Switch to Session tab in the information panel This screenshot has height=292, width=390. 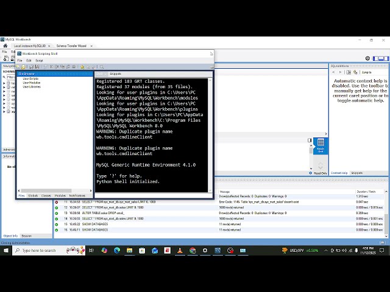26,236
